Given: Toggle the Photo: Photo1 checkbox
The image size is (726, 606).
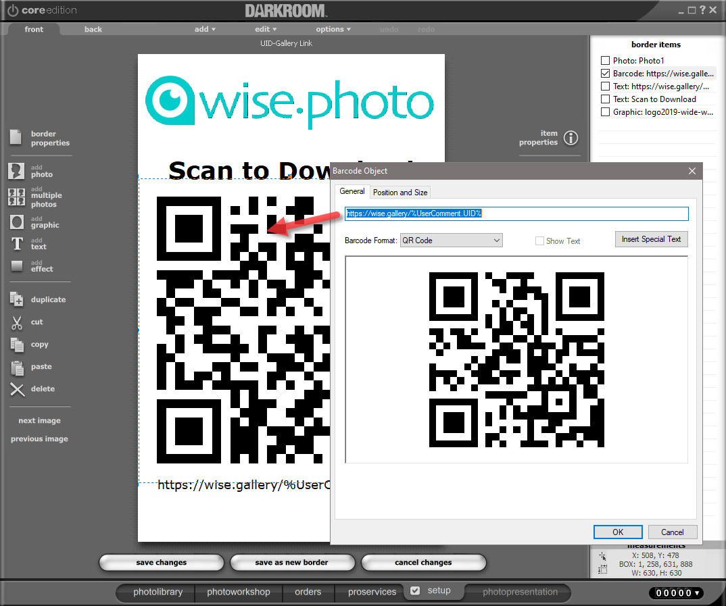Looking at the screenshot, I should (605, 61).
